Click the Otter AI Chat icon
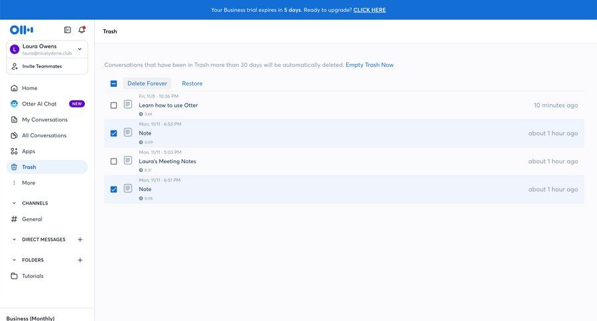Image resolution: width=597 pixels, height=321 pixels. click(x=14, y=104)
